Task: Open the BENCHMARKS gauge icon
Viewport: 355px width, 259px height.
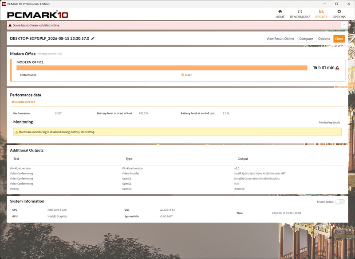Action: (x=300, y=12)
